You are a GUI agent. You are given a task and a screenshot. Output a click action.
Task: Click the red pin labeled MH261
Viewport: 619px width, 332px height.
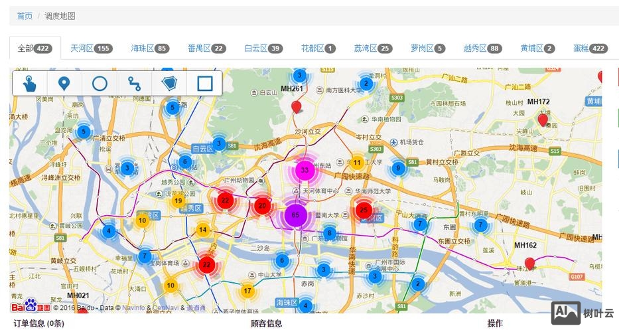pos(296,107)
